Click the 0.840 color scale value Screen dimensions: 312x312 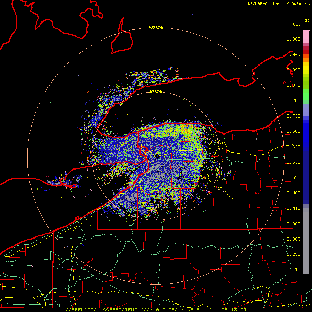pyautogui.click(x=294, y=85)
